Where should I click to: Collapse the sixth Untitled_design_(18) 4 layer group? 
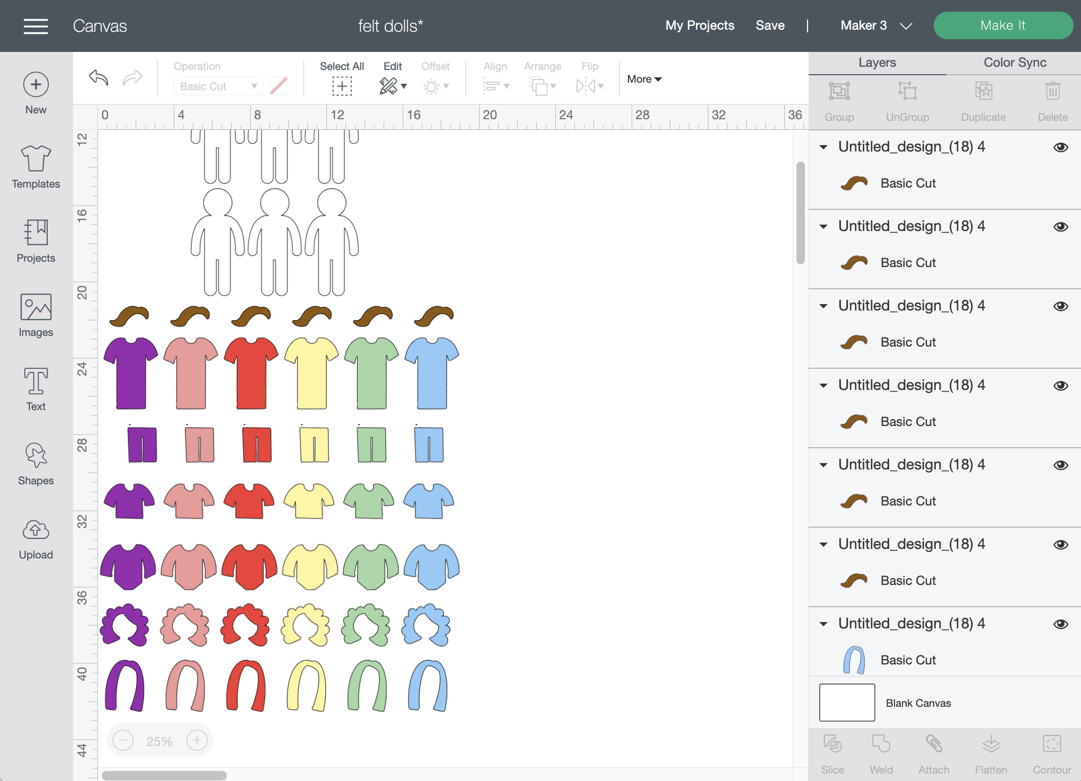pos(823,545)
